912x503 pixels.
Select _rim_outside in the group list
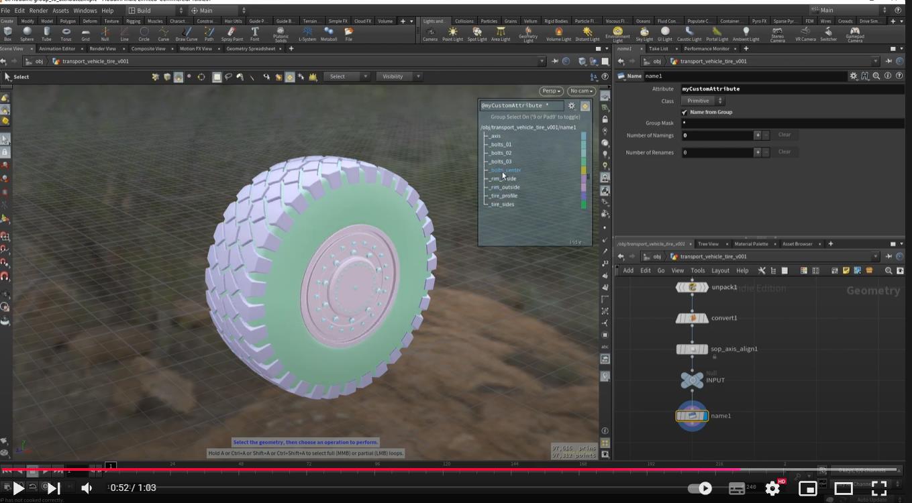tap(505, 187)
